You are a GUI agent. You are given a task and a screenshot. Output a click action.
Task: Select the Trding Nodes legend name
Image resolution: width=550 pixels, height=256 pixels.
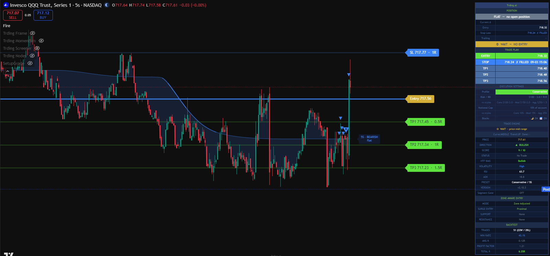pos(15,56)
